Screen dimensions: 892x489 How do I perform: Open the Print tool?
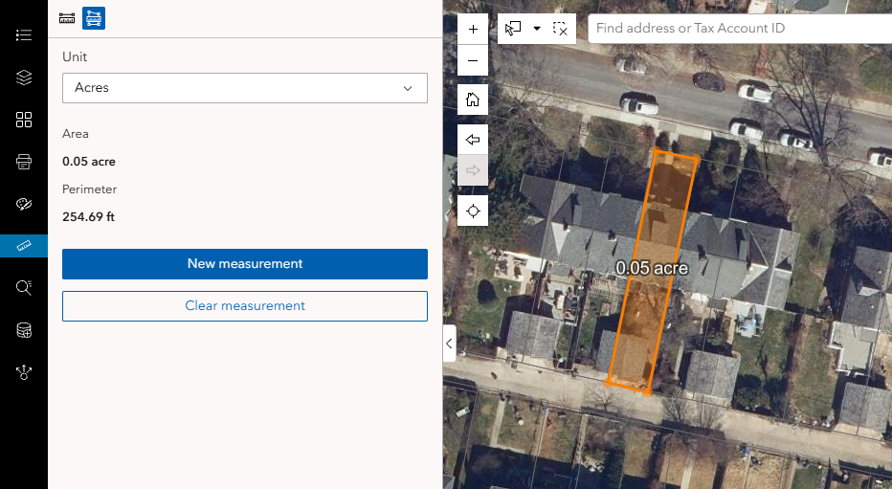tap(24, 162)
